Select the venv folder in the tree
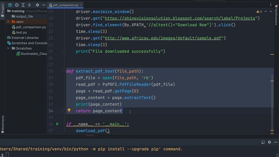The height and width of the screenshot is (157, 279). point(20,22)
